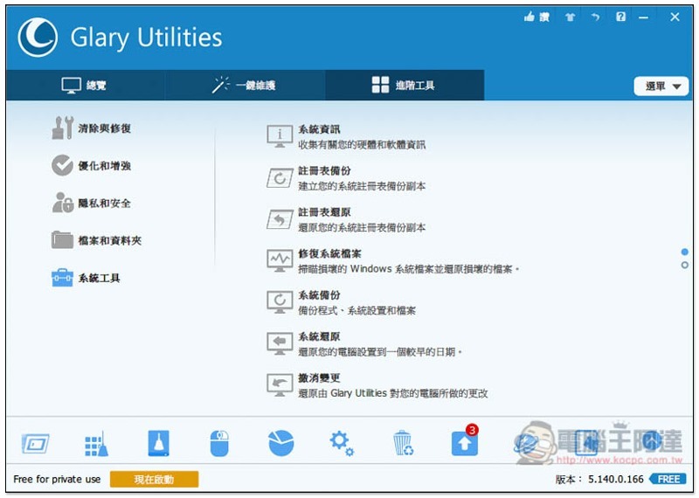Click the curved arrow icon in title bar
The height and width of the screenshot is (498, 699).
click(595, 17)
